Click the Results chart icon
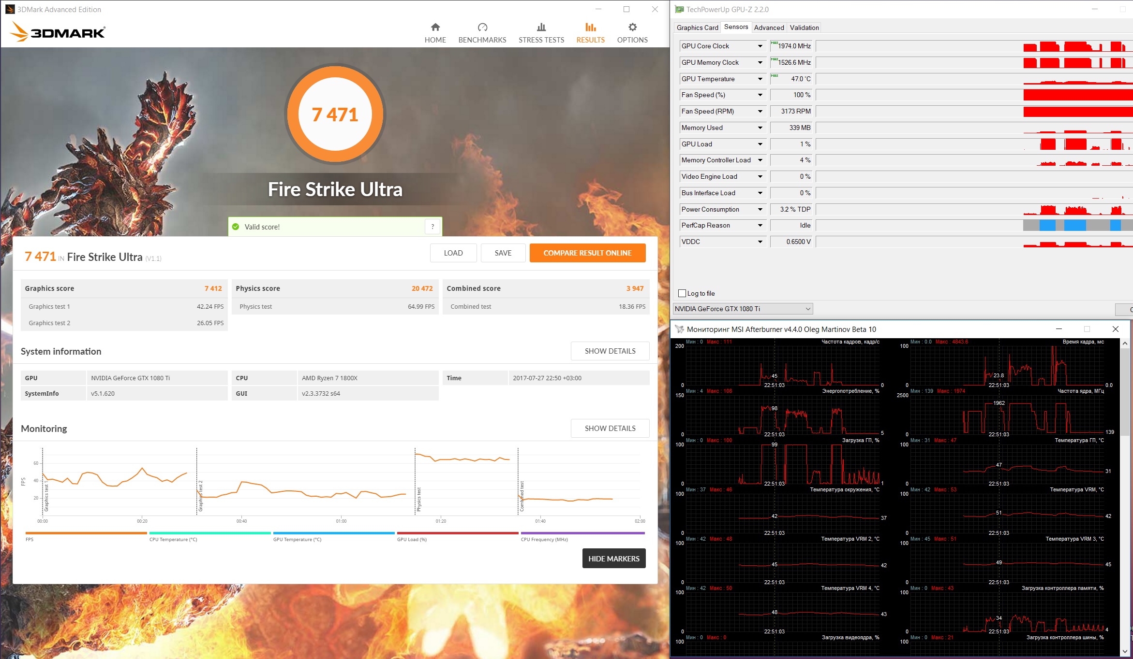This screenshot has width=1133, height=659. pyautogui.click(x=590, y=27)
